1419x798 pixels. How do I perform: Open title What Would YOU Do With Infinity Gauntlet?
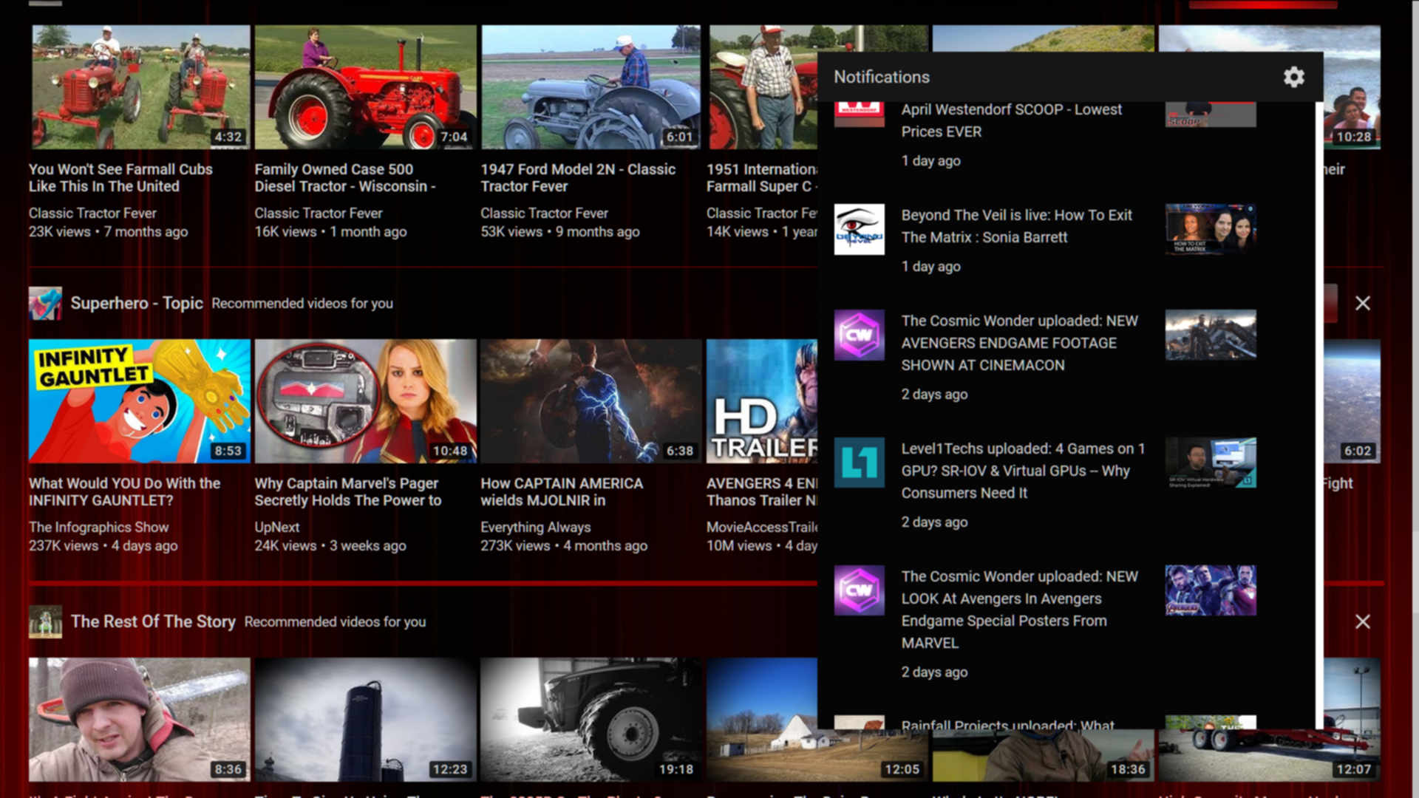(x=124, y=491)
